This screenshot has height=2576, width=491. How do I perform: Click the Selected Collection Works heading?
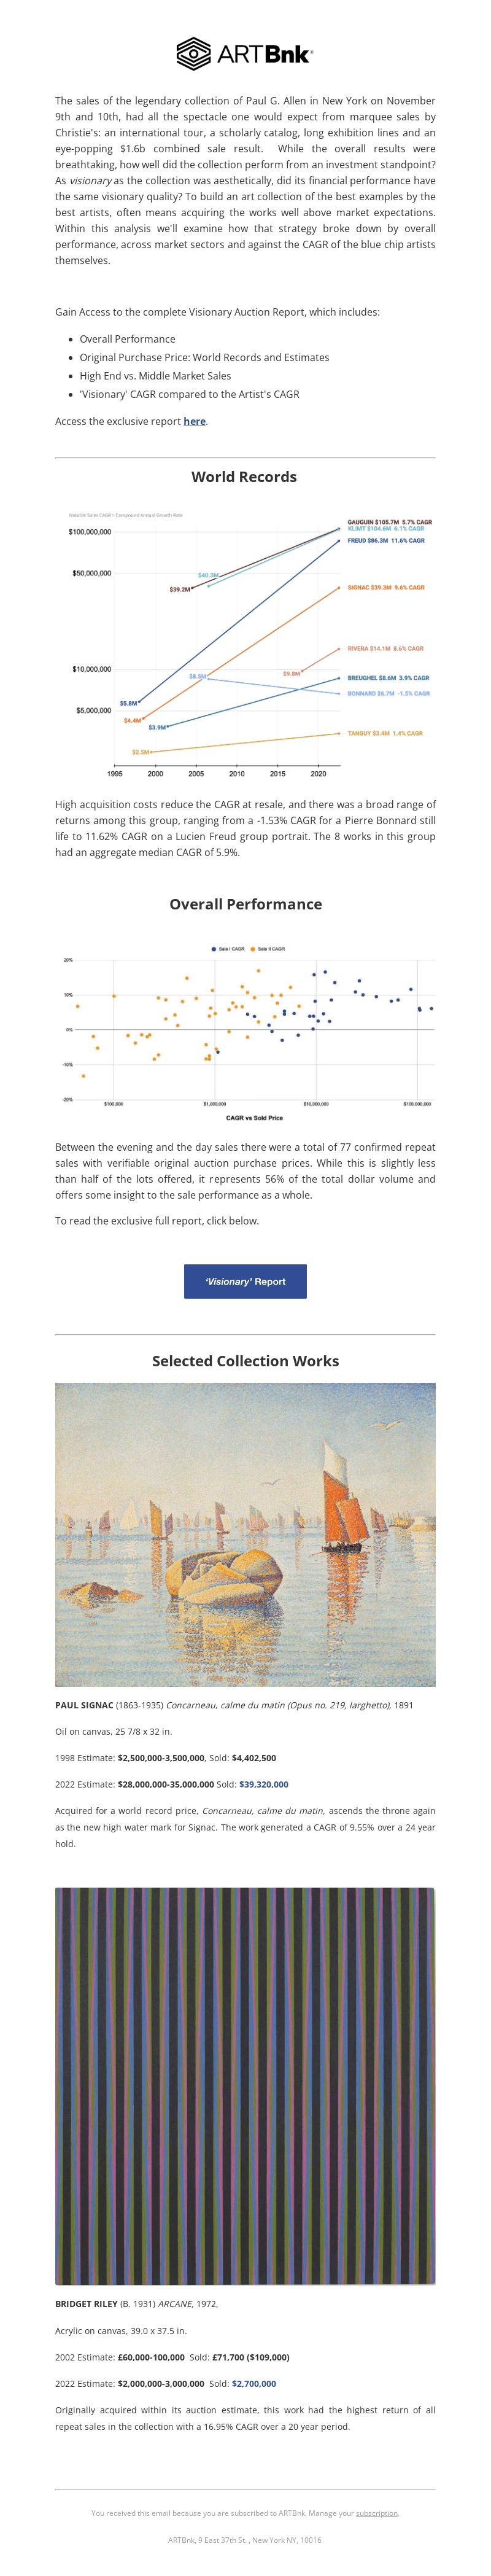pyautogui.click(x=245, y=1361)
